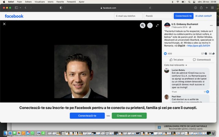Open Safari privacy shield report
Screen dimensions: 219x137
(61, 8)
